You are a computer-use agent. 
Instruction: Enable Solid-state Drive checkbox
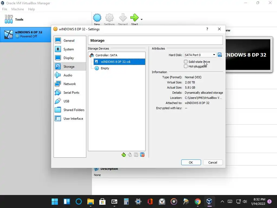[x=186, y=62]
